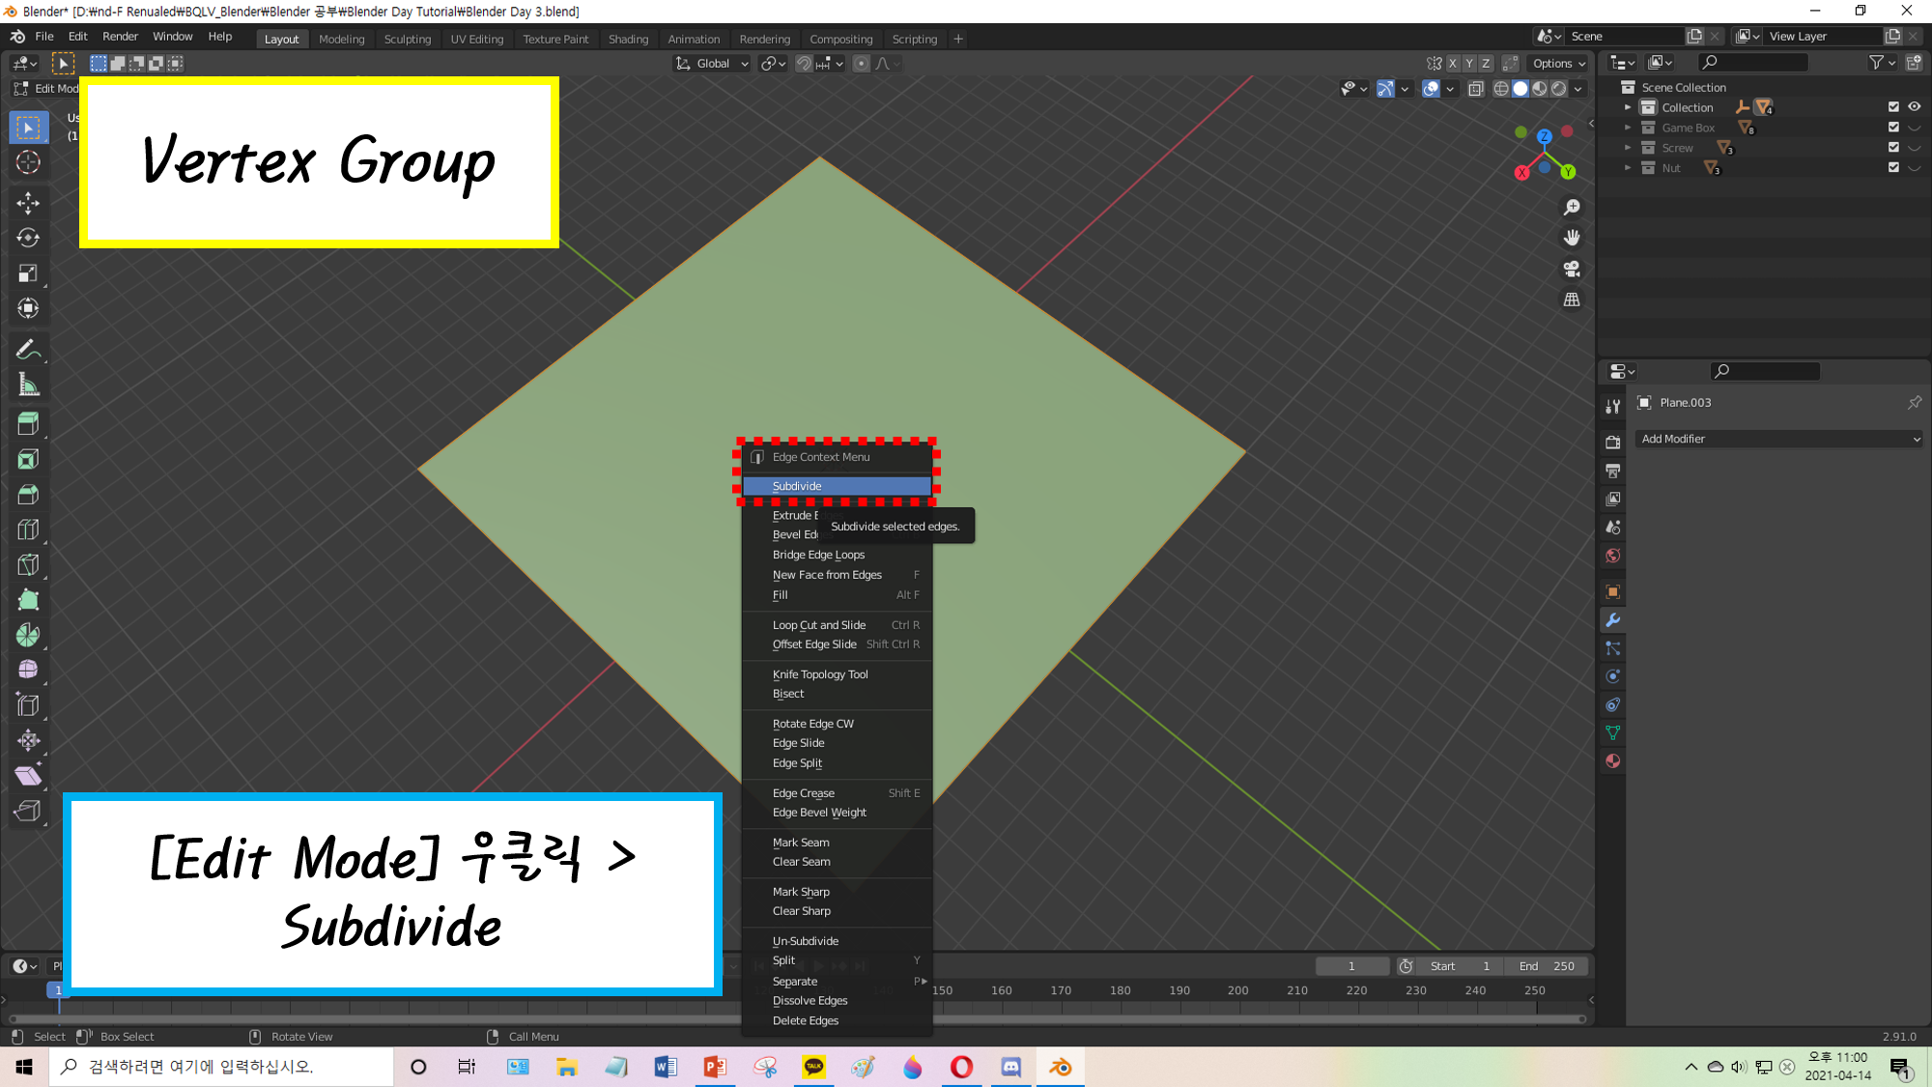Click the pan view hand icon

tap(1572, 238)
